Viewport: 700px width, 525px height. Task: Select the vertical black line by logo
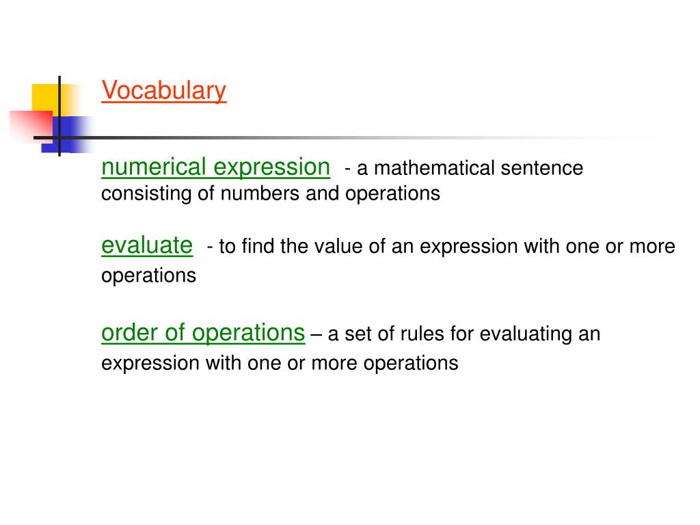point(59,116)
